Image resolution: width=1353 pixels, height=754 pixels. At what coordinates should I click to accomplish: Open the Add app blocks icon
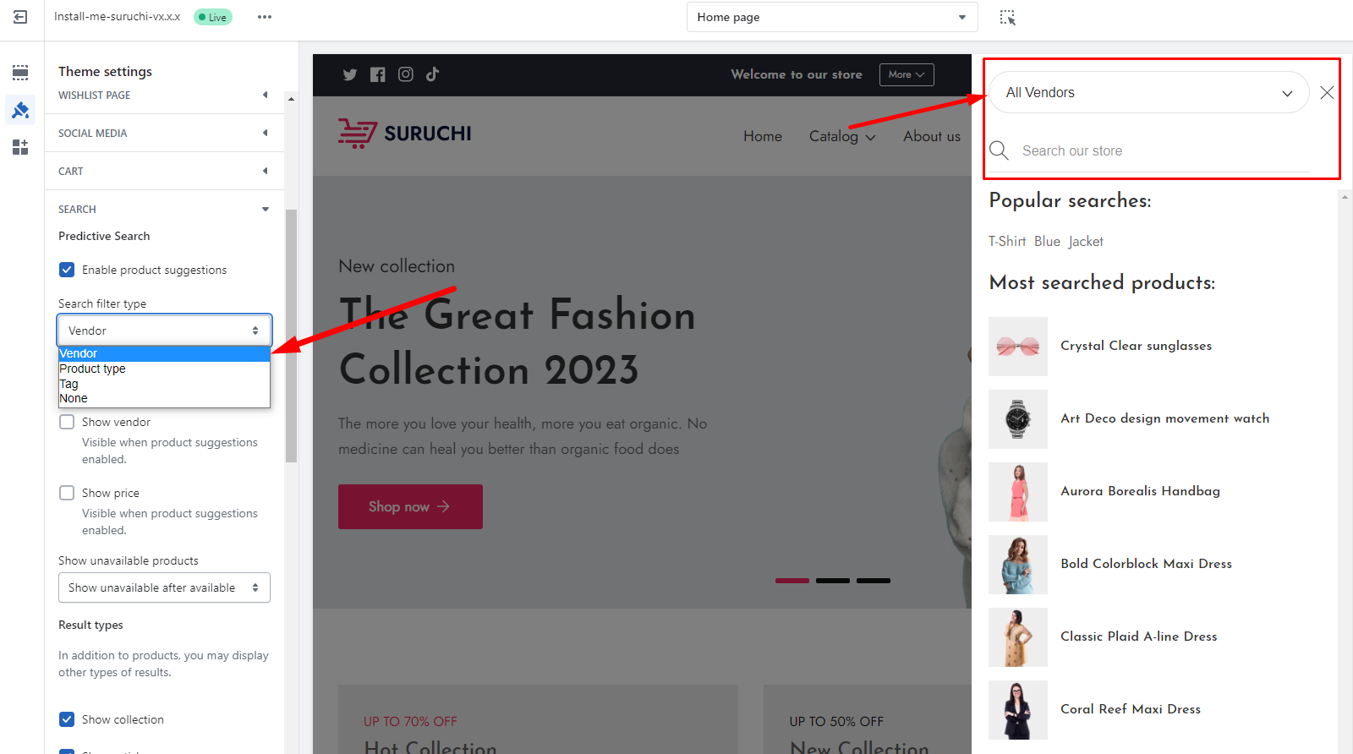20,148
